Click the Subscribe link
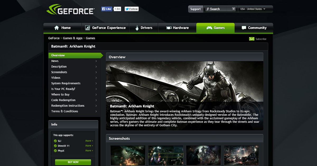Image resolution: width=317 pixels, height=166 pixels. (261, 39)
